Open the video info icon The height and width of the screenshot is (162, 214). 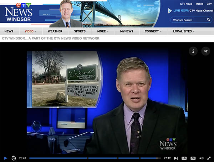pos(193,51)
